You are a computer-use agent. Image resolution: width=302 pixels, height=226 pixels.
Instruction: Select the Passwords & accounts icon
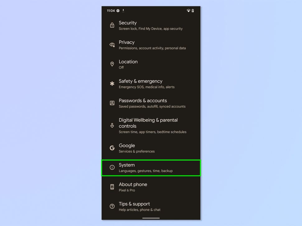coord(112,103)
